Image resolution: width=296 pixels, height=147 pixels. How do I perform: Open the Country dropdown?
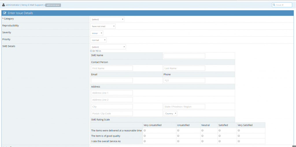170,113
